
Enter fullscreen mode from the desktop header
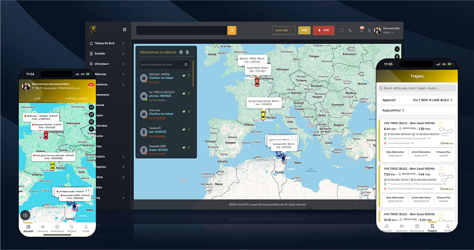(x=342, y=31)
